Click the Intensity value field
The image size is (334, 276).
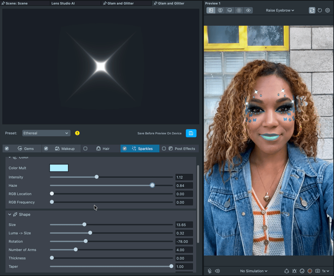point(184,177)
